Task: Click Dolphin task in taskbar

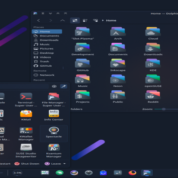Action: coord(147,173)
